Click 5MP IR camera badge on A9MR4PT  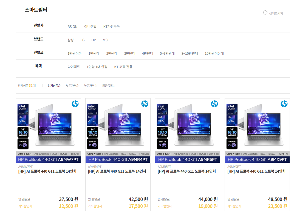93,144
